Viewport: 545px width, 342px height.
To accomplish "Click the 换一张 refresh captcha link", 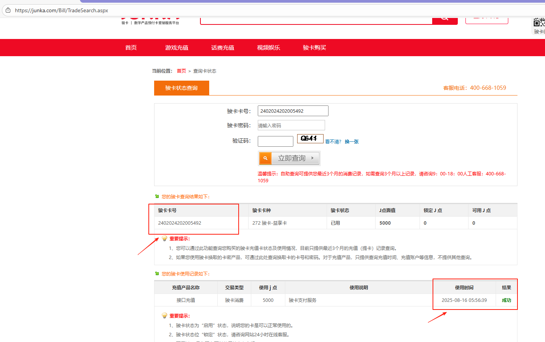I will click(351, 142).
